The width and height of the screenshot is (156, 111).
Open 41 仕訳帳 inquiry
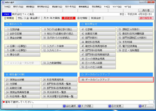point(98,30)
